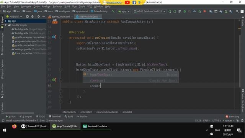The image size is (245, 138).
Task: Click the onCreate() breadcrumb
Action: (86, 112)
